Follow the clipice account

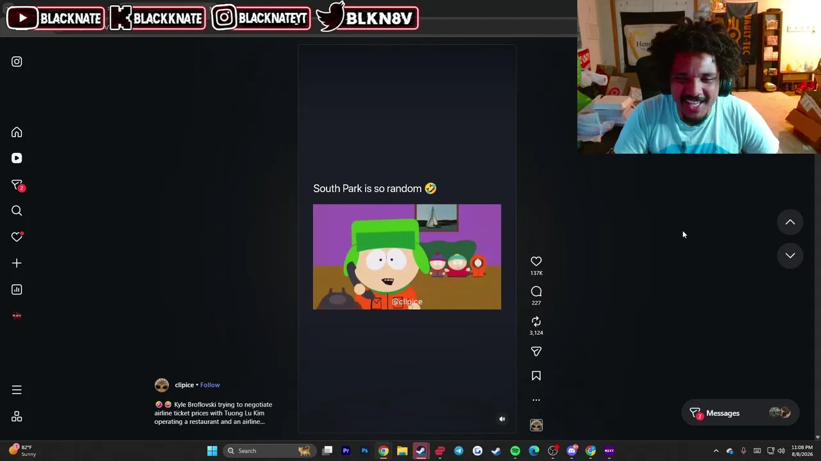210,385
